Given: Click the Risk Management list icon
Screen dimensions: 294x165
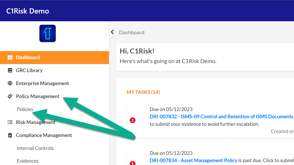Looking at the screenshot, I should pos(10,122).
